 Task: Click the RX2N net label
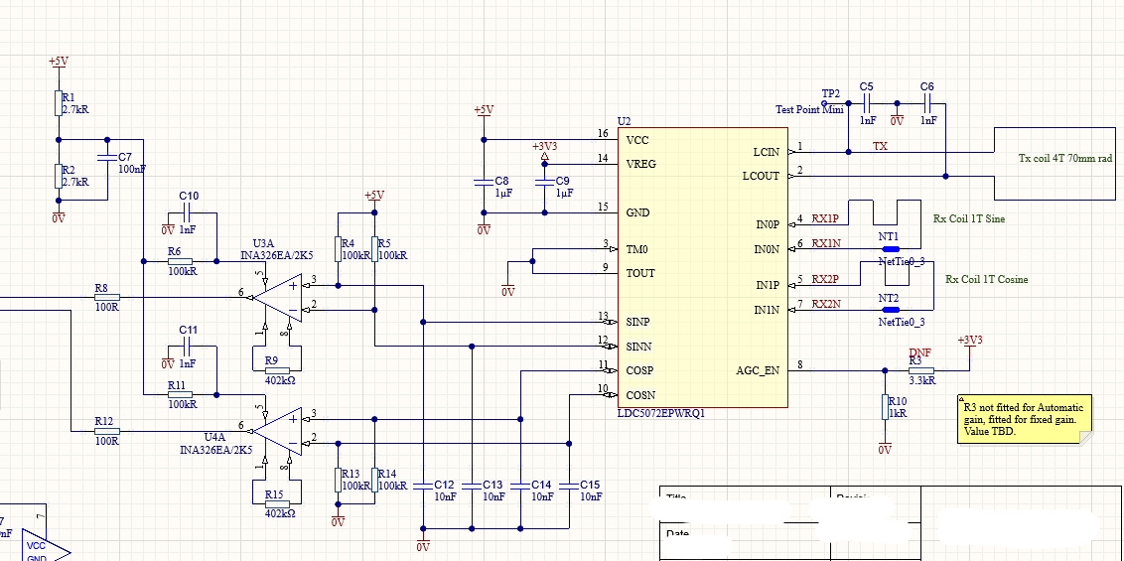coord(826,304)
